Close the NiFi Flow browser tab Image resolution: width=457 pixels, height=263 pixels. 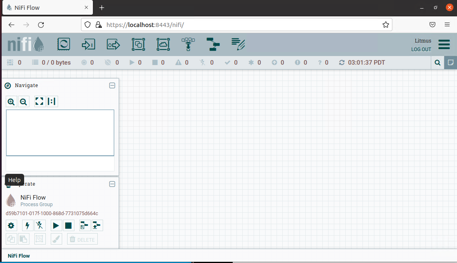[x=86, y=8]
